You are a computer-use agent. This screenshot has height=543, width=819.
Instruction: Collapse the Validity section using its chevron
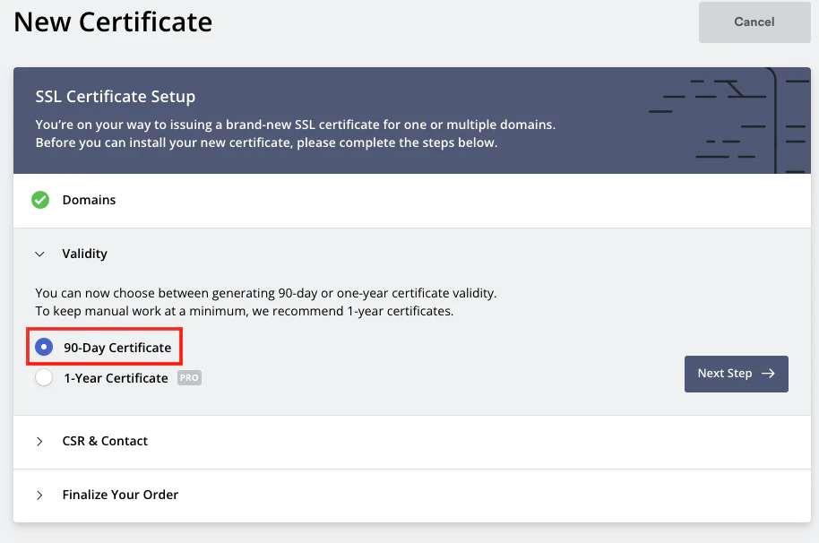point(39,254)
